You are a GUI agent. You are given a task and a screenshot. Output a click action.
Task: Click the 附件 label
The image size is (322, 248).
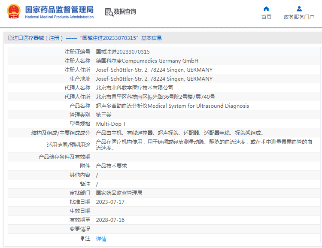pos(85,166)
